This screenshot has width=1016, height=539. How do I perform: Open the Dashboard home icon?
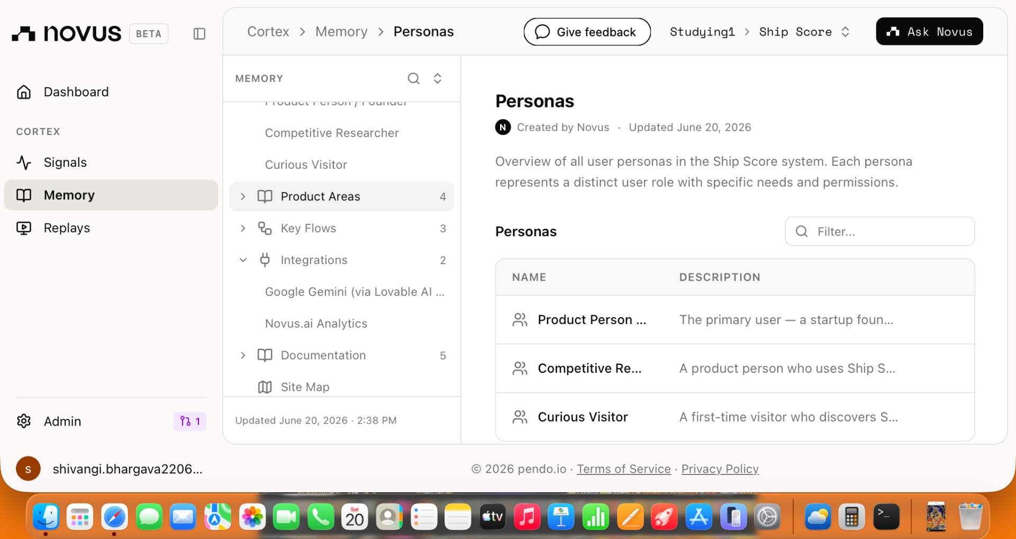point(24,92)
